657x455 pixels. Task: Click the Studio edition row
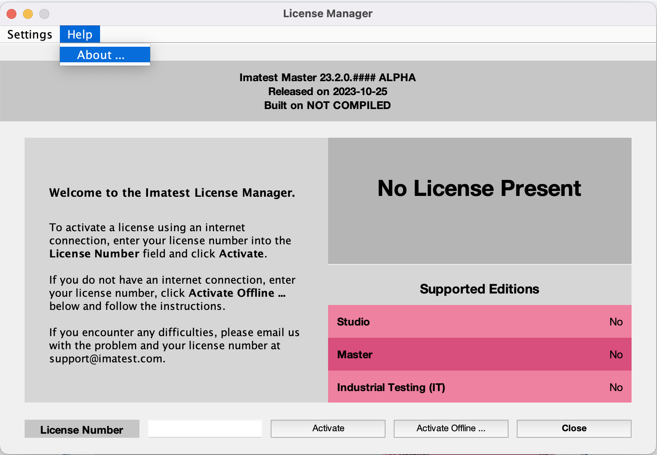point(480,321)
